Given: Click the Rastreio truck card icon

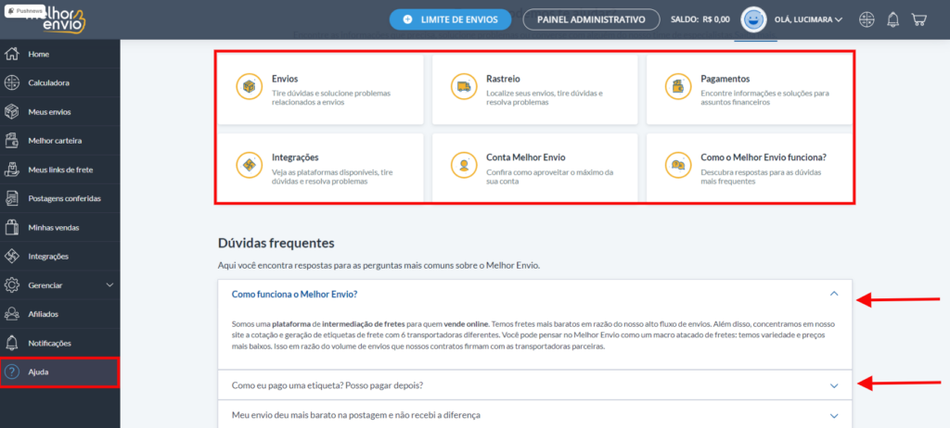Looking at the screenshot, I should pyautogui.click(x=464, y=86).
